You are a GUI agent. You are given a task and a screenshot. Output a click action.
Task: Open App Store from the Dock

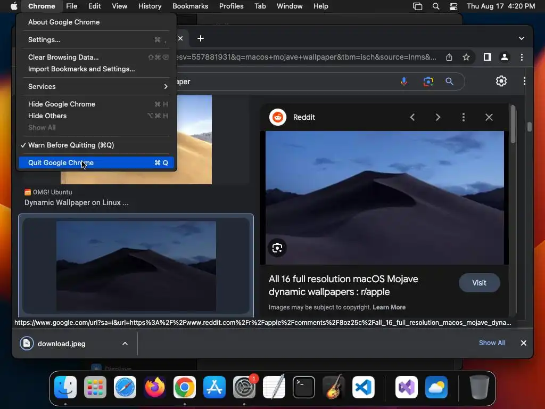(x=214, y=387)
